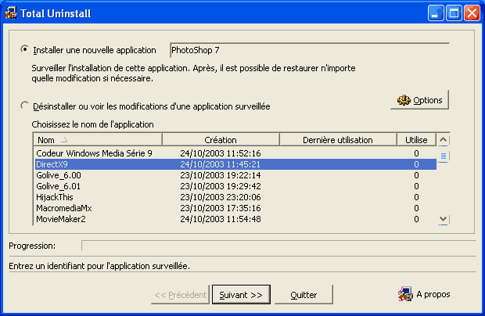Screen dimensions: 485x316
Task: Click the gear icon on Options button
Action: [x=404, y=100]
